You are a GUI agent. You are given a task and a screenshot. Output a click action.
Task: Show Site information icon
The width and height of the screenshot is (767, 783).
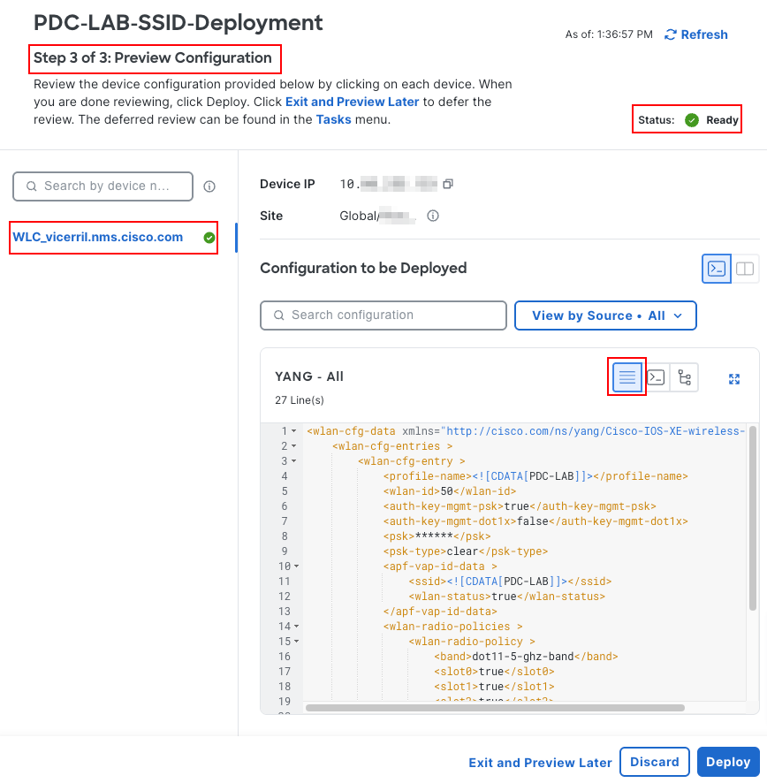(x=433, y=216)
